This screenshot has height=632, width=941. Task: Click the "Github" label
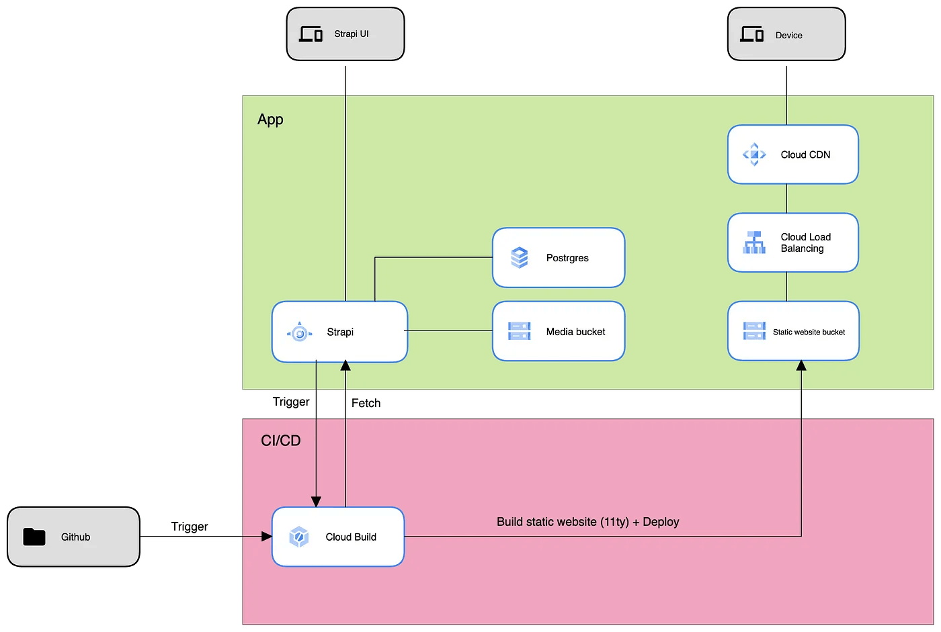pos(75,537)
